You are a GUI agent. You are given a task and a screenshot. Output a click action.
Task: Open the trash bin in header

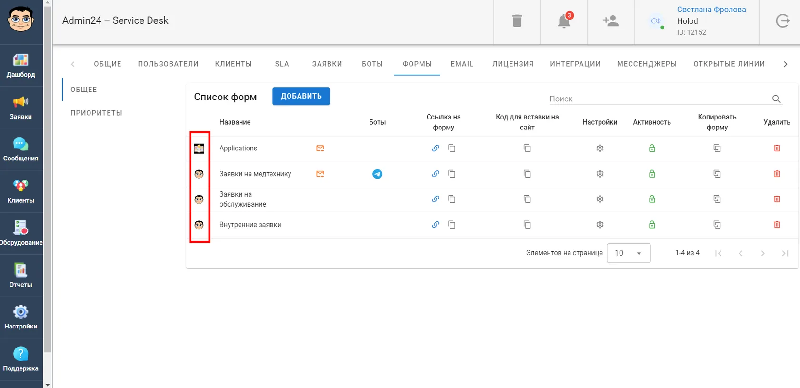point(517,21)
